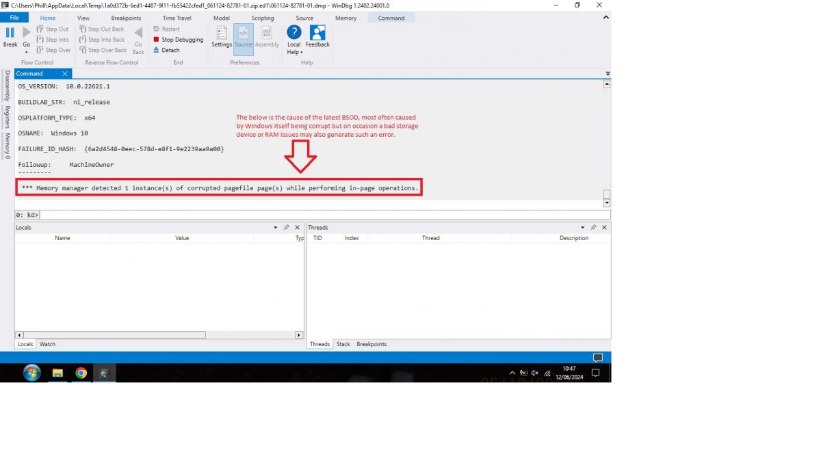The width and height of the screenshot is (821, 459).
Task: Toggle Assembly mode preference
Action: [267, 37]
